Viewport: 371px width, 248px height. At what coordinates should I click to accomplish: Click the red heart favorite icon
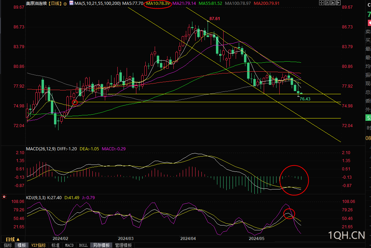point(369,23)
